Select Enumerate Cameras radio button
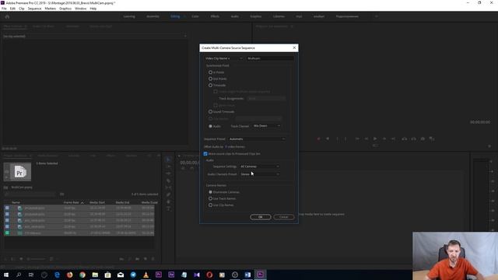This screenshot has height=280, width=498. point(210,192)
